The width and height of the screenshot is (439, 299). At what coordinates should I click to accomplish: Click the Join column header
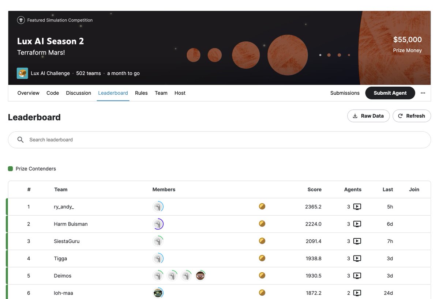coord(414,189)
